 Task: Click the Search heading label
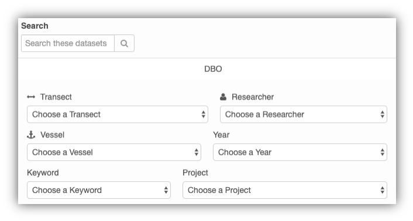coord(35,26)
